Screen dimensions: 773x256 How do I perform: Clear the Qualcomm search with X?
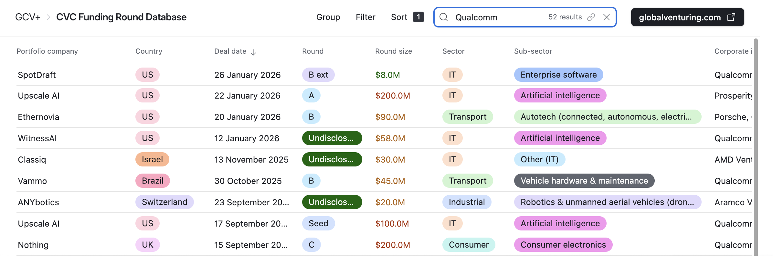tap(607, 17)
